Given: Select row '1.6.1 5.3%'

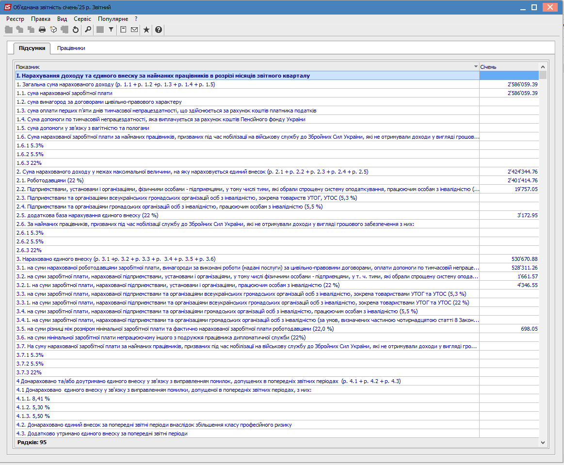Looking at the screenshot, I should (277, 145).
